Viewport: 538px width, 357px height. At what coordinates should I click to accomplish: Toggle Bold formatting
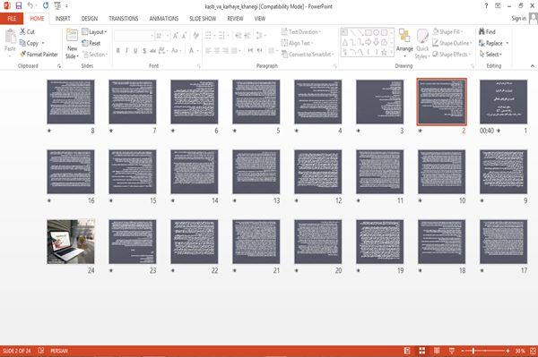tap(118, 51)
